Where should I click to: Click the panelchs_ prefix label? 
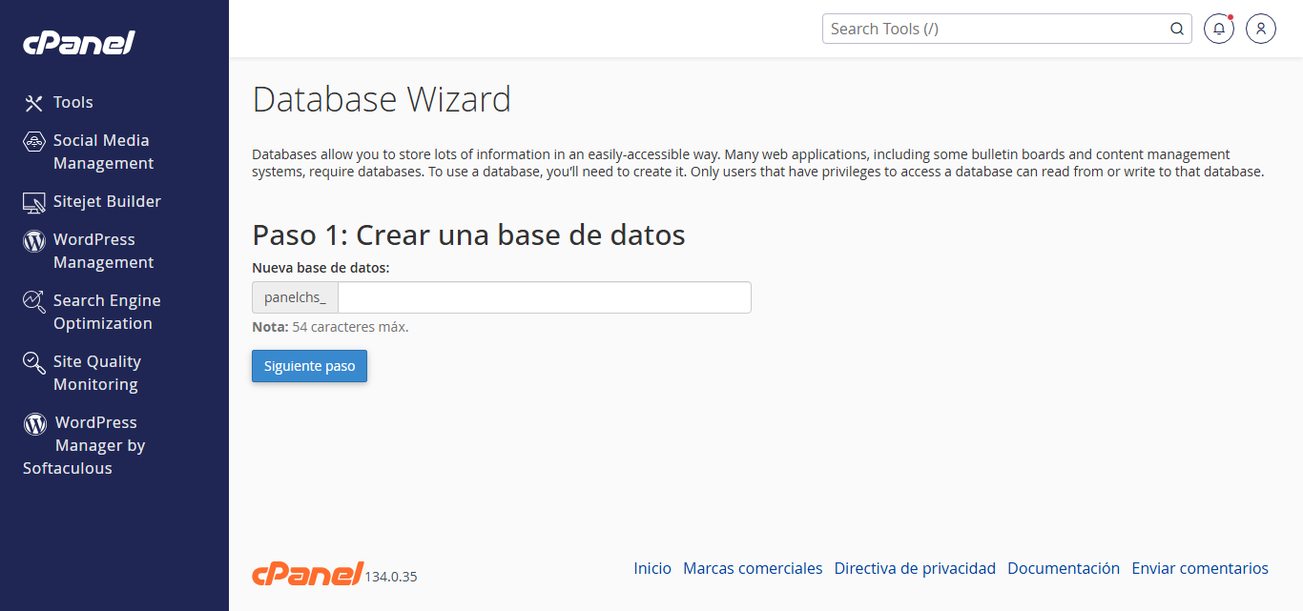295,297
